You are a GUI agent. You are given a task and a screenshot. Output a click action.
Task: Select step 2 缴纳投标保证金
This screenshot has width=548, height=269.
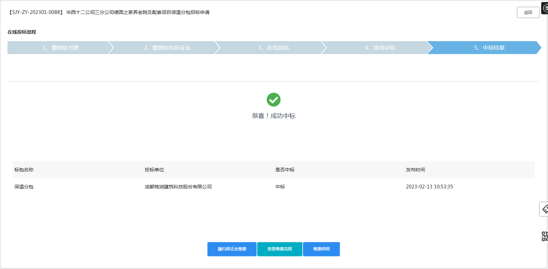coord(167,48)
